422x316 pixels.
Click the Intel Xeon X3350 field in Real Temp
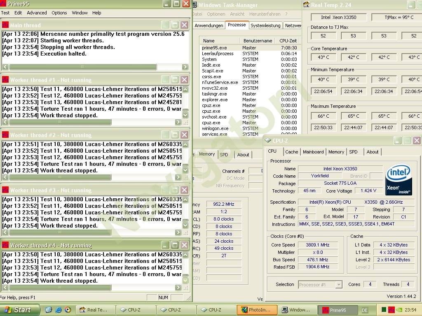339,17
